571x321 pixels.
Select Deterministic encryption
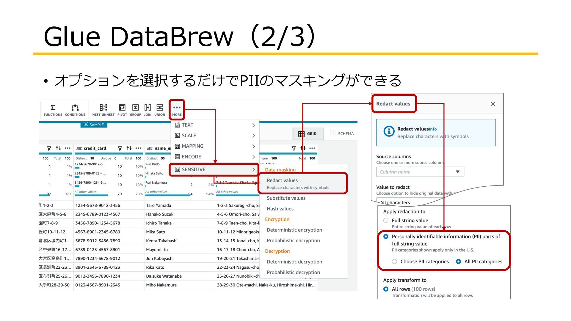pos(294,230)
